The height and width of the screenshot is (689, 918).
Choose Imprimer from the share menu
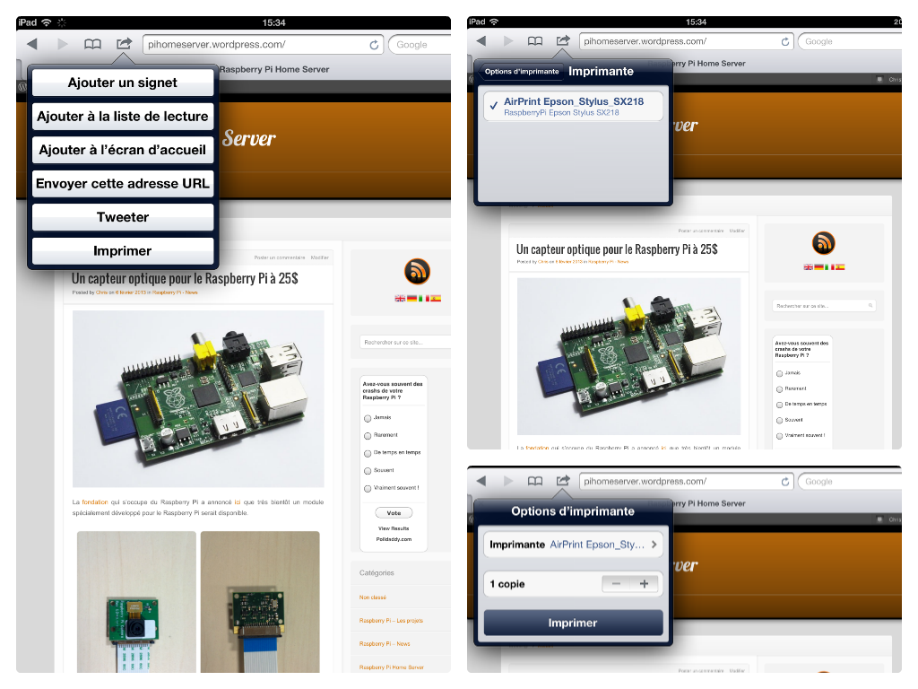point(122,251)
